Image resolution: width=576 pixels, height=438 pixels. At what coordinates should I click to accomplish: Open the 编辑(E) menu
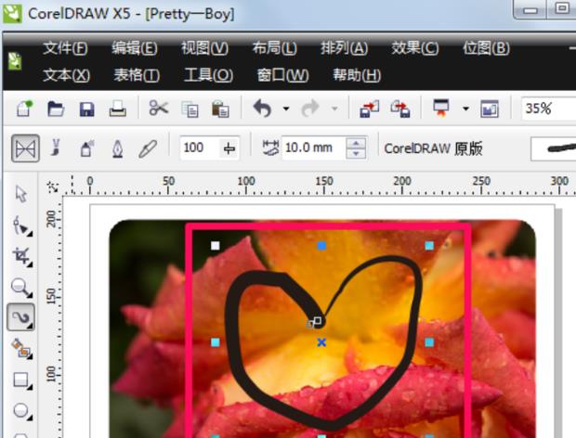point(135,48)
